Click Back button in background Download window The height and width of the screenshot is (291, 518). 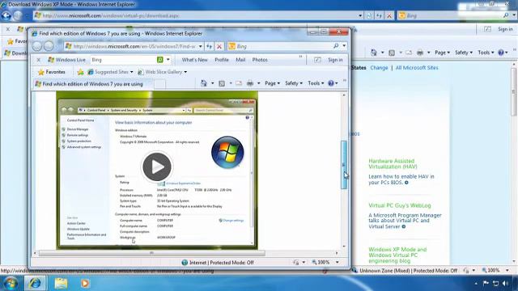[6, 15]
